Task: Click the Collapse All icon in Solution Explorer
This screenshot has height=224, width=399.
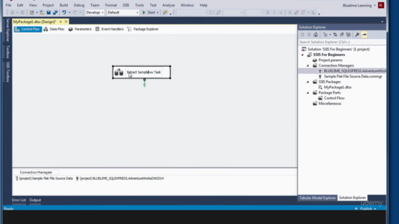Action: point(342,35)
